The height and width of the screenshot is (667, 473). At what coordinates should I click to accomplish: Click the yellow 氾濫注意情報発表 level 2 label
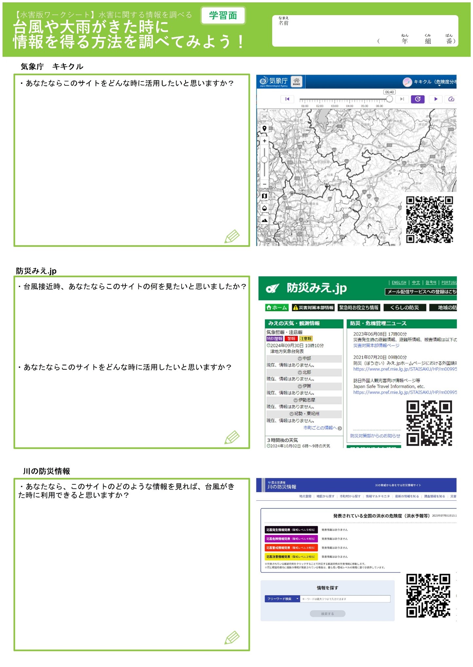[x=291, y=557]
